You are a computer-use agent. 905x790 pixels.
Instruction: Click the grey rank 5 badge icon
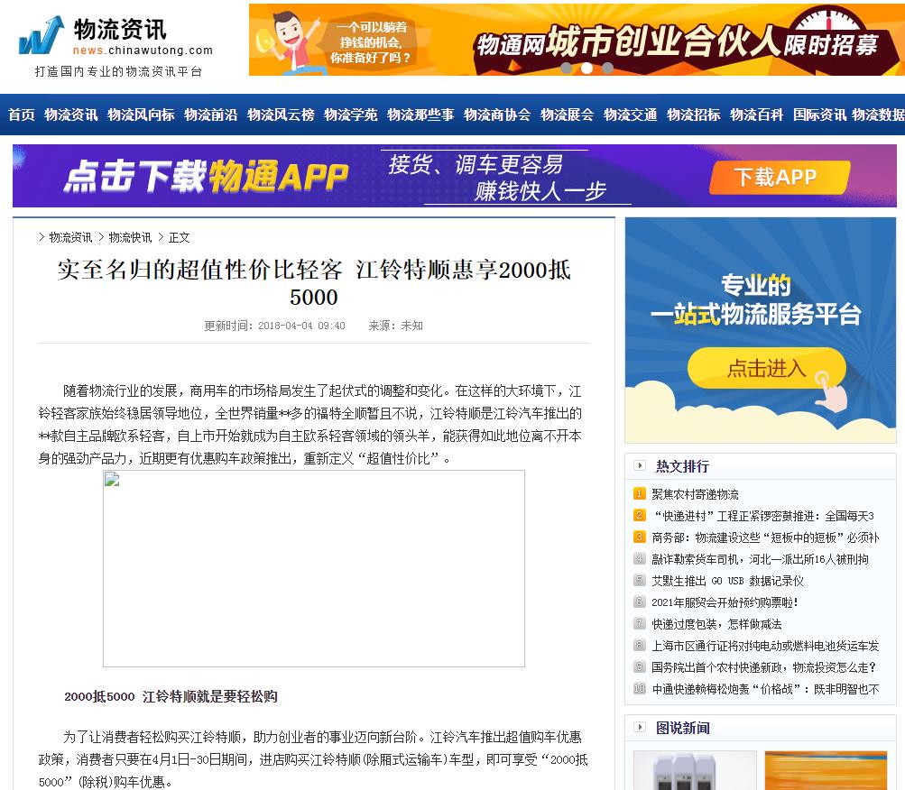pos(640,580)
